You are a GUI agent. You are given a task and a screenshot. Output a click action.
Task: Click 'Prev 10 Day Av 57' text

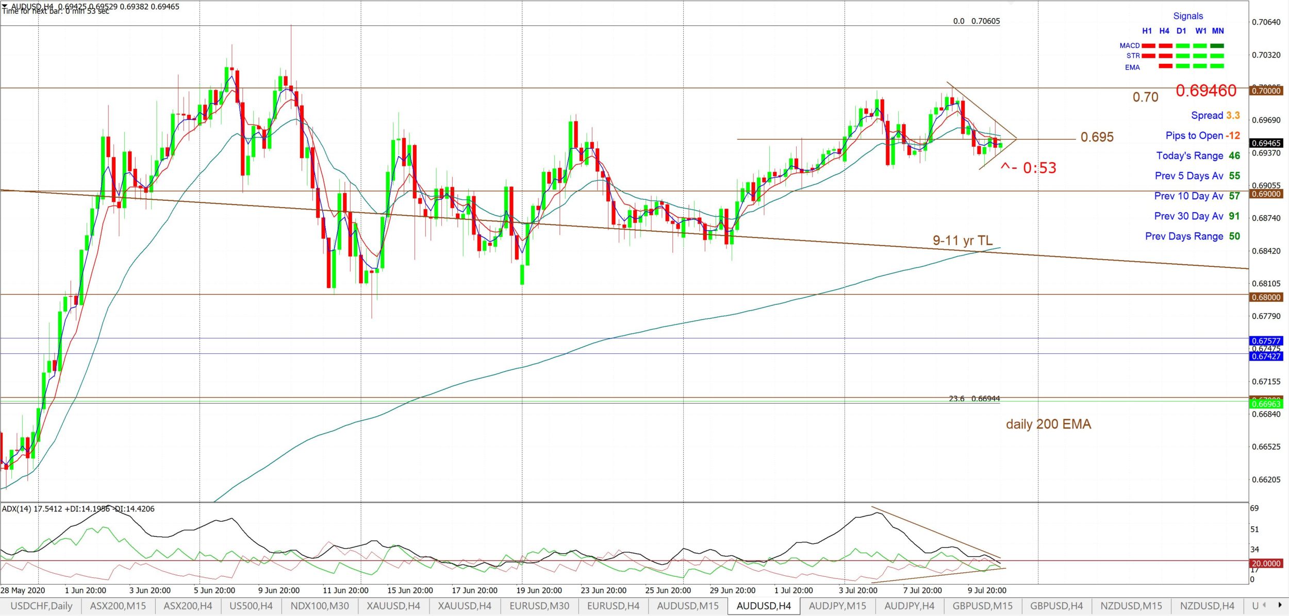[x=1197, y=196]
